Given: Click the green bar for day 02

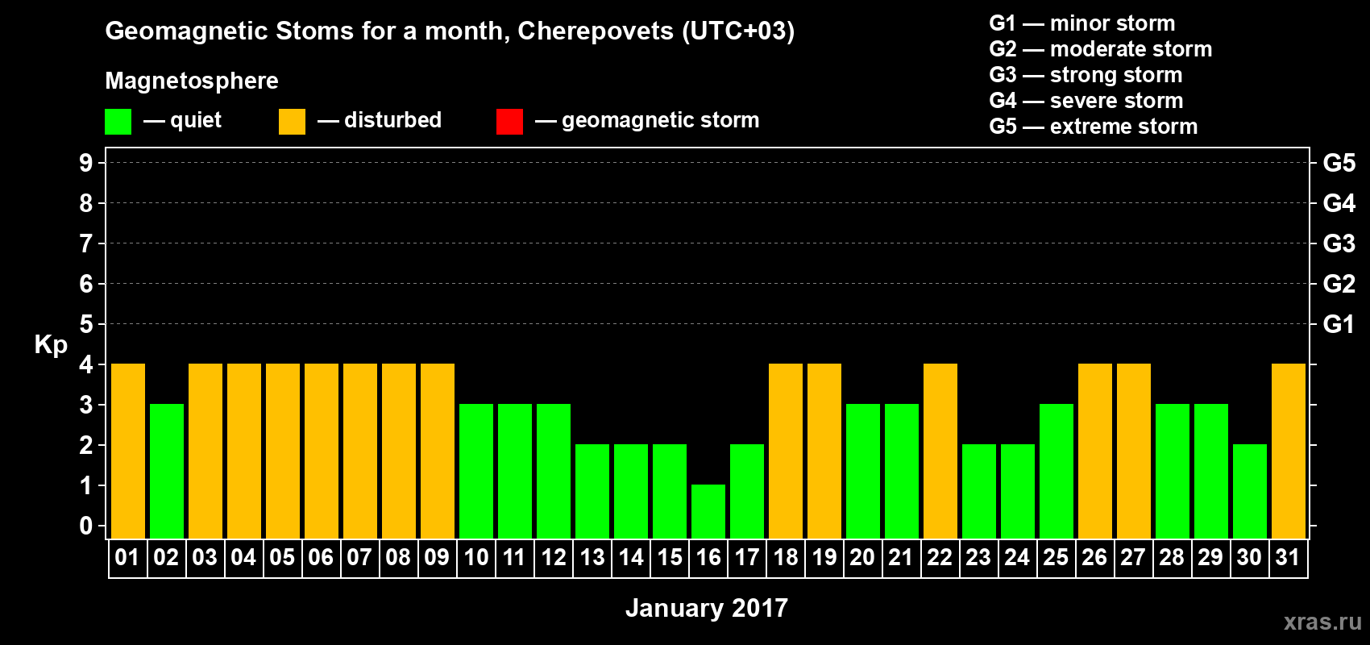Looking at the screenshot, I should [x=167, y=471].
